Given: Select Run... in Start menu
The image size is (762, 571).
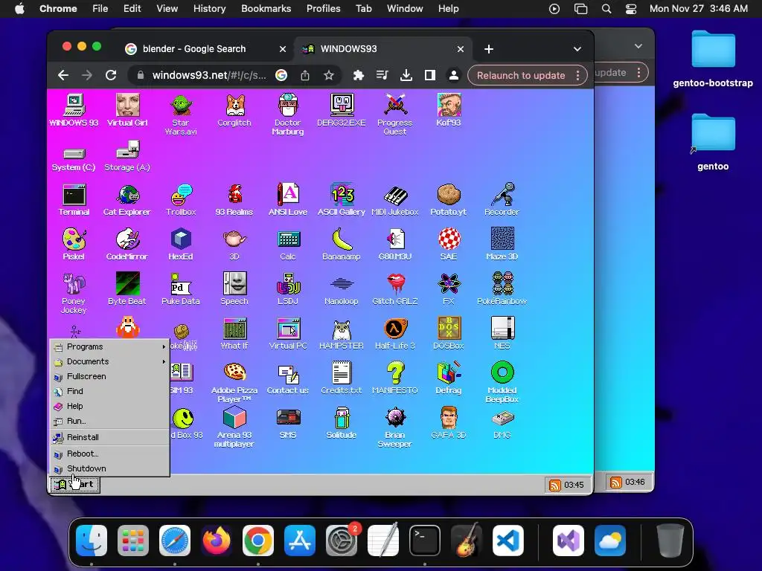Looking at the screenshot, I should (110, 421).
